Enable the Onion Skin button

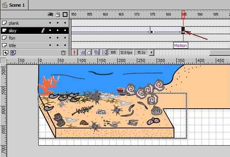[x=82, y=52]
